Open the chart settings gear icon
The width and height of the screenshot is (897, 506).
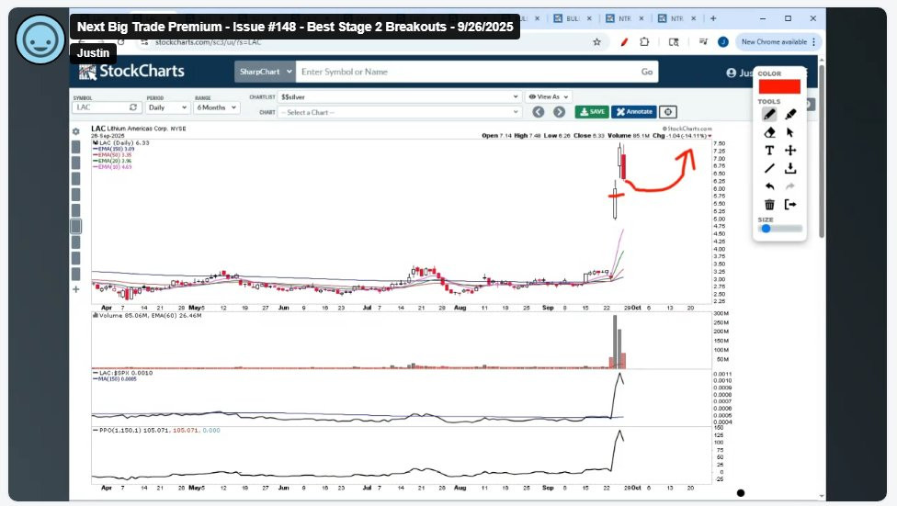click(75, 131)
